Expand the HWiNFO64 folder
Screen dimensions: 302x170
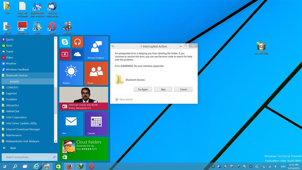pos(27,111)
